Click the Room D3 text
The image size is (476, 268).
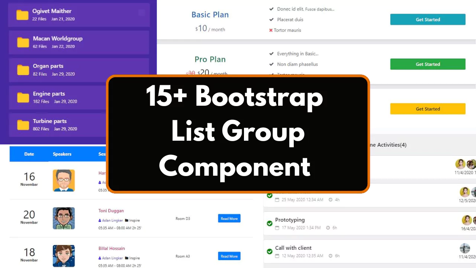pyautogui.click(x=183, y=218)
